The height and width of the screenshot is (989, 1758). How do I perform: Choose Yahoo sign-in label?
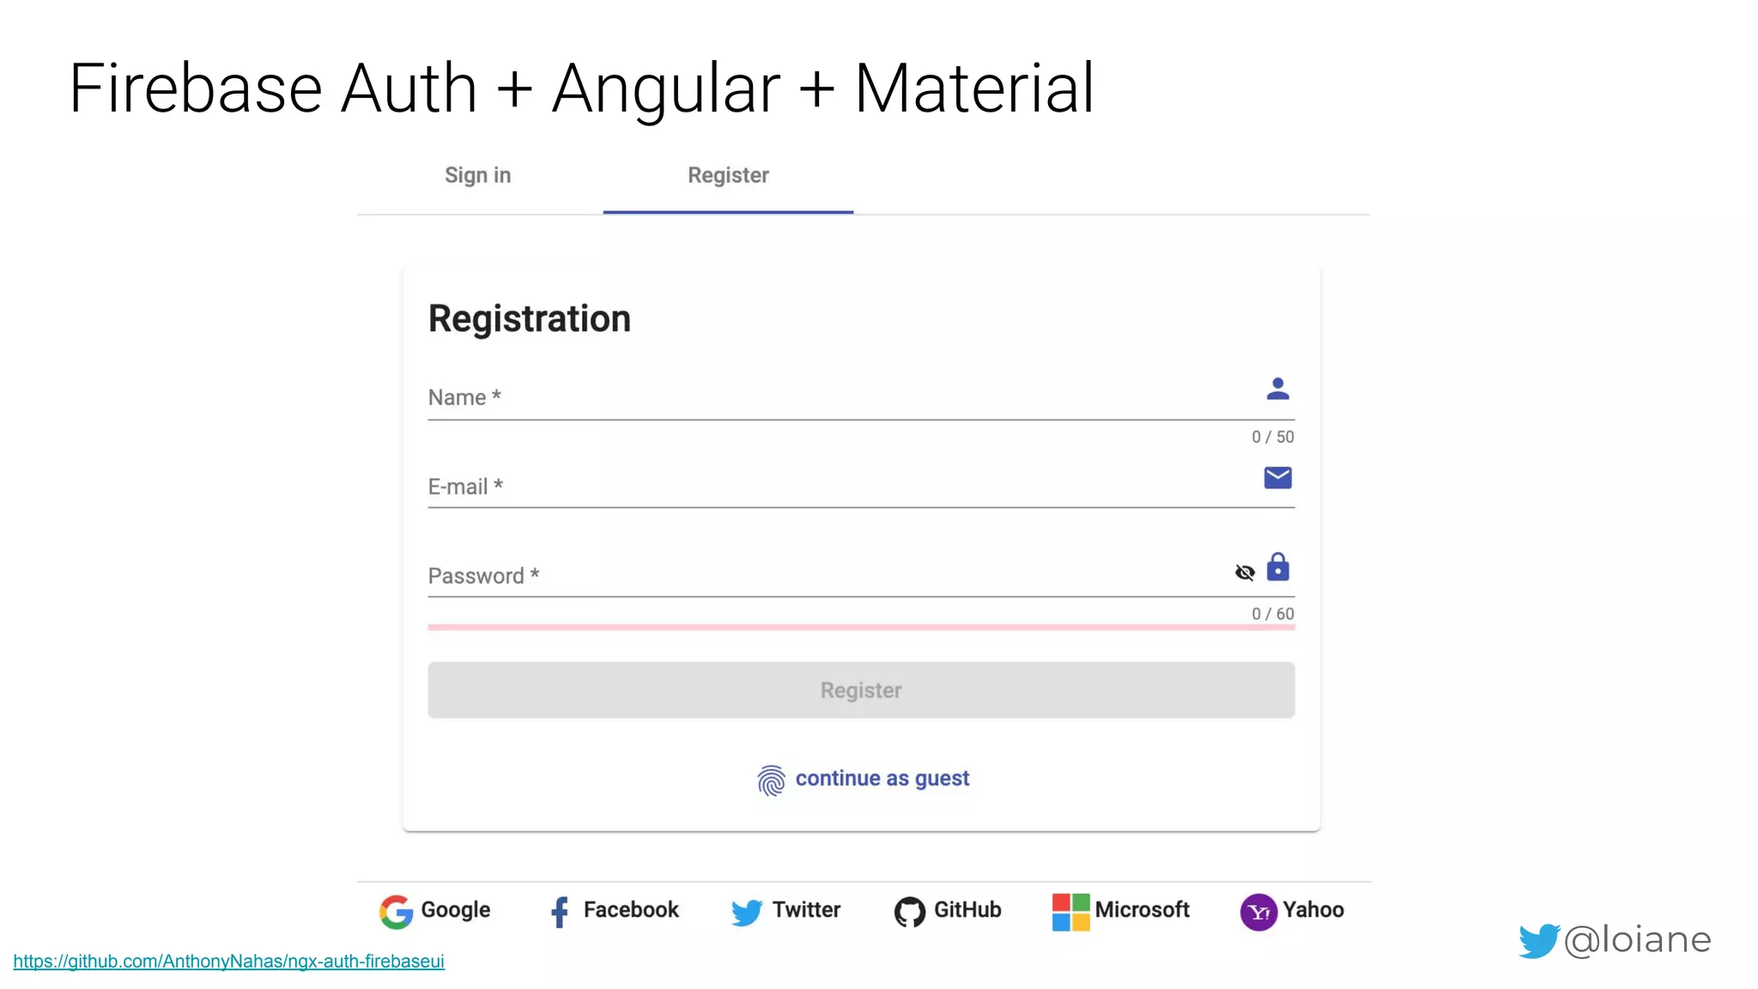pos(1313,910)
